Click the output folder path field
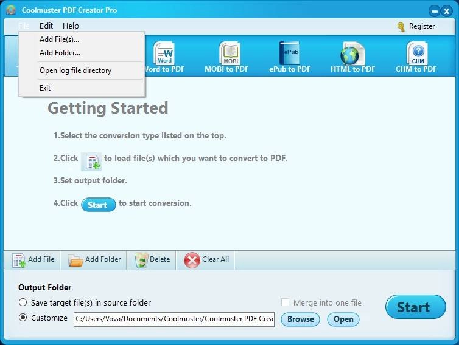The height and width of the screenshot is (345, 459). coord(174,319)
